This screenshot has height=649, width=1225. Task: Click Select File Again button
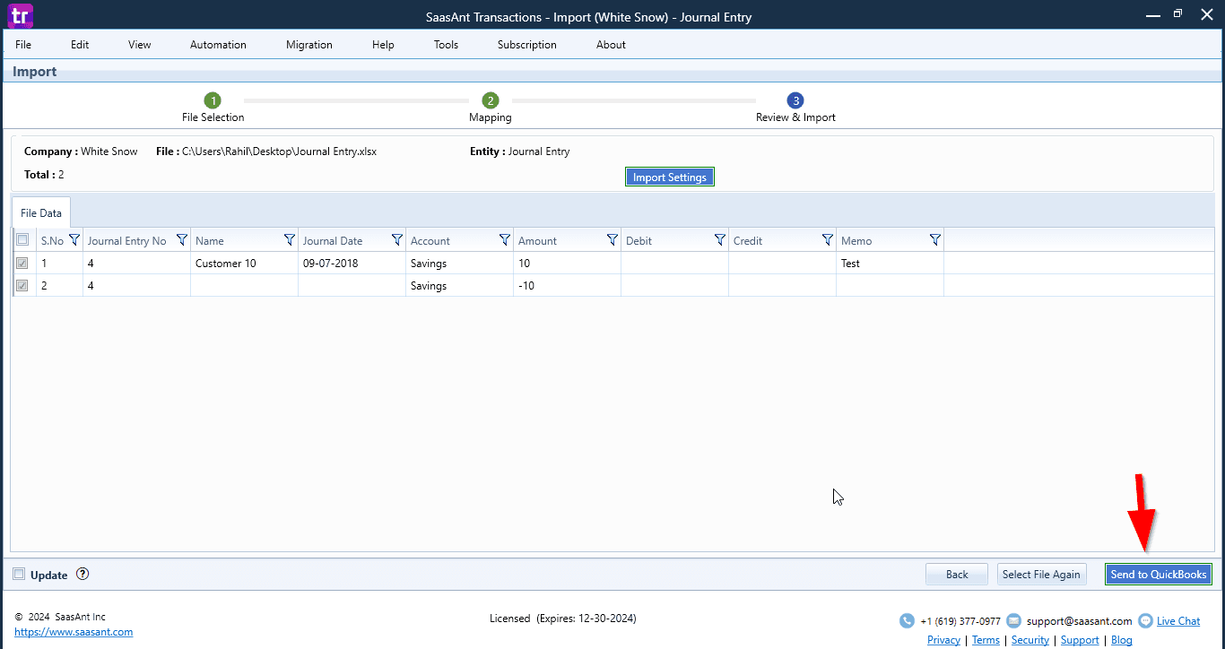pos(1041,574)
